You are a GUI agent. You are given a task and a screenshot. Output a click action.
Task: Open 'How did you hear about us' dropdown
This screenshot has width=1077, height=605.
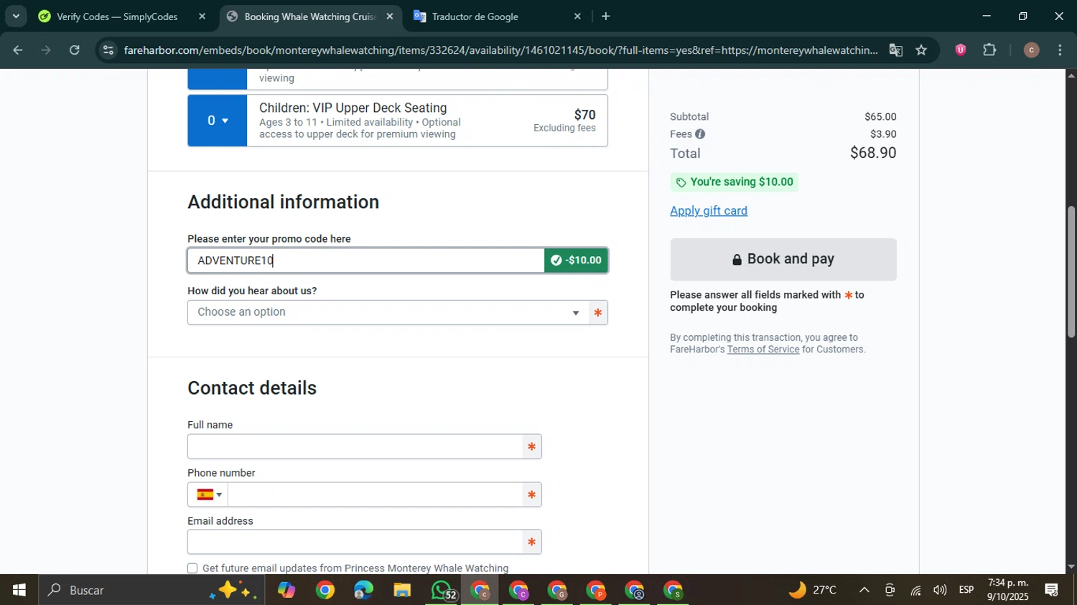pyautogui.click(x=388, y=312)
